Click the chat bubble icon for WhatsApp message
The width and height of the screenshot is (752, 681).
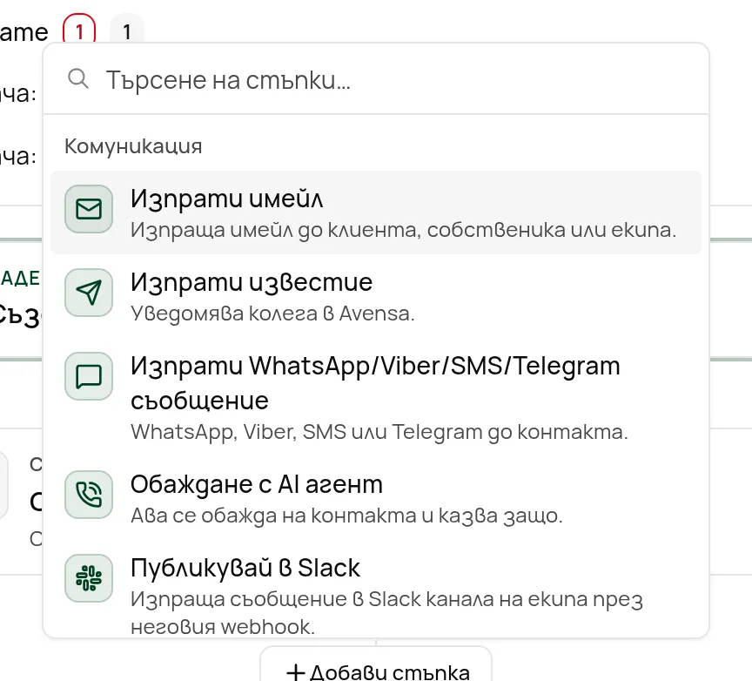[x=89, y=376]
